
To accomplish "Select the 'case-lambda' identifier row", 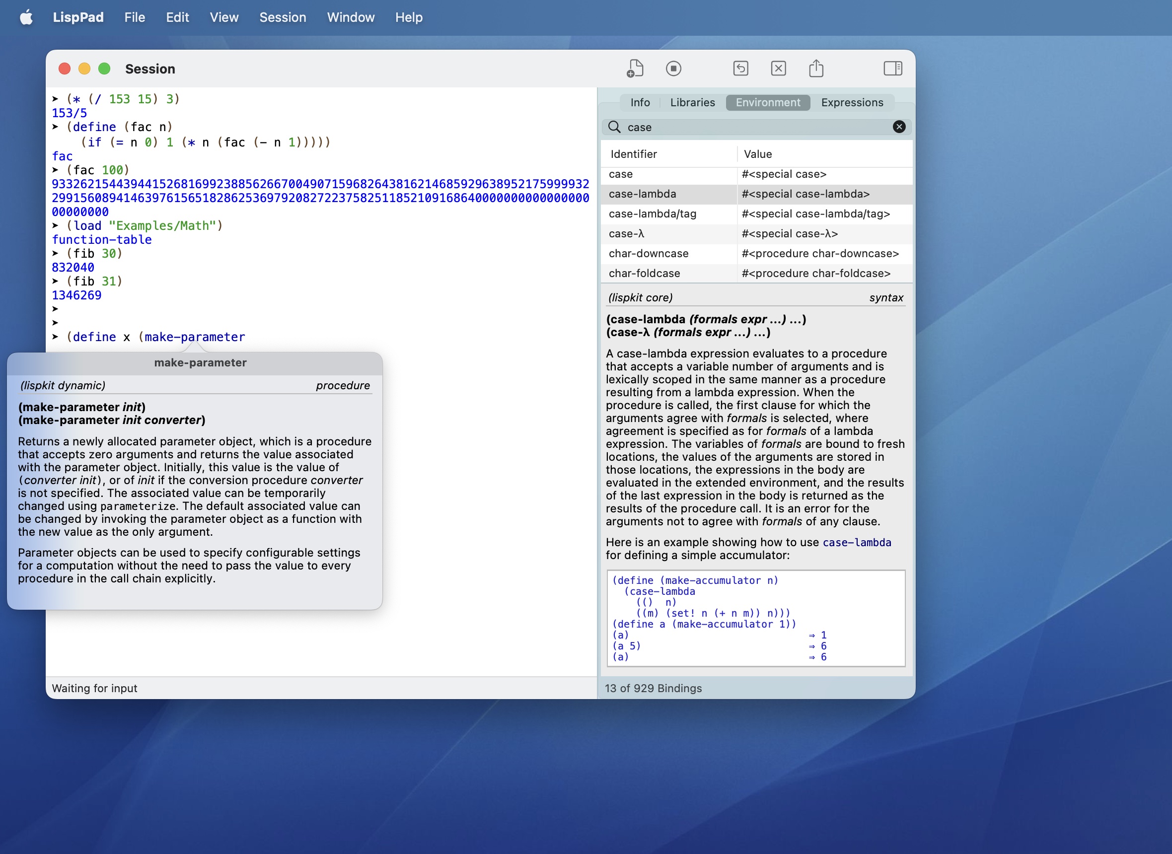I will (x=756, y=194).
